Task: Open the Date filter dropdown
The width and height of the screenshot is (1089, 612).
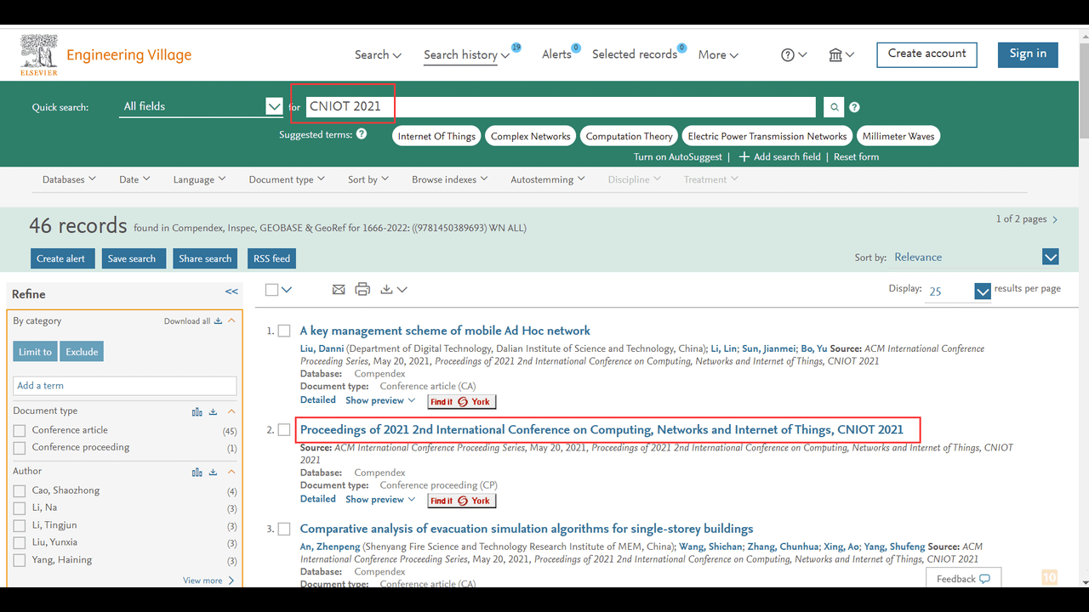Action: tap(134, 179)
